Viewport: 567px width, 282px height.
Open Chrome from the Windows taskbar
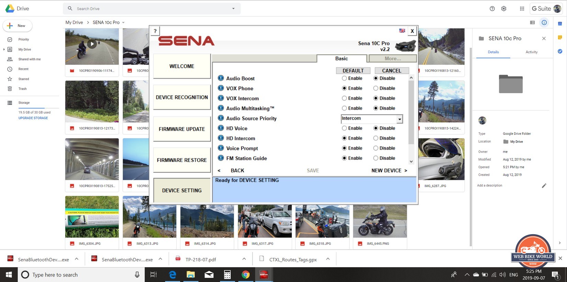click(x=245, y=274)
